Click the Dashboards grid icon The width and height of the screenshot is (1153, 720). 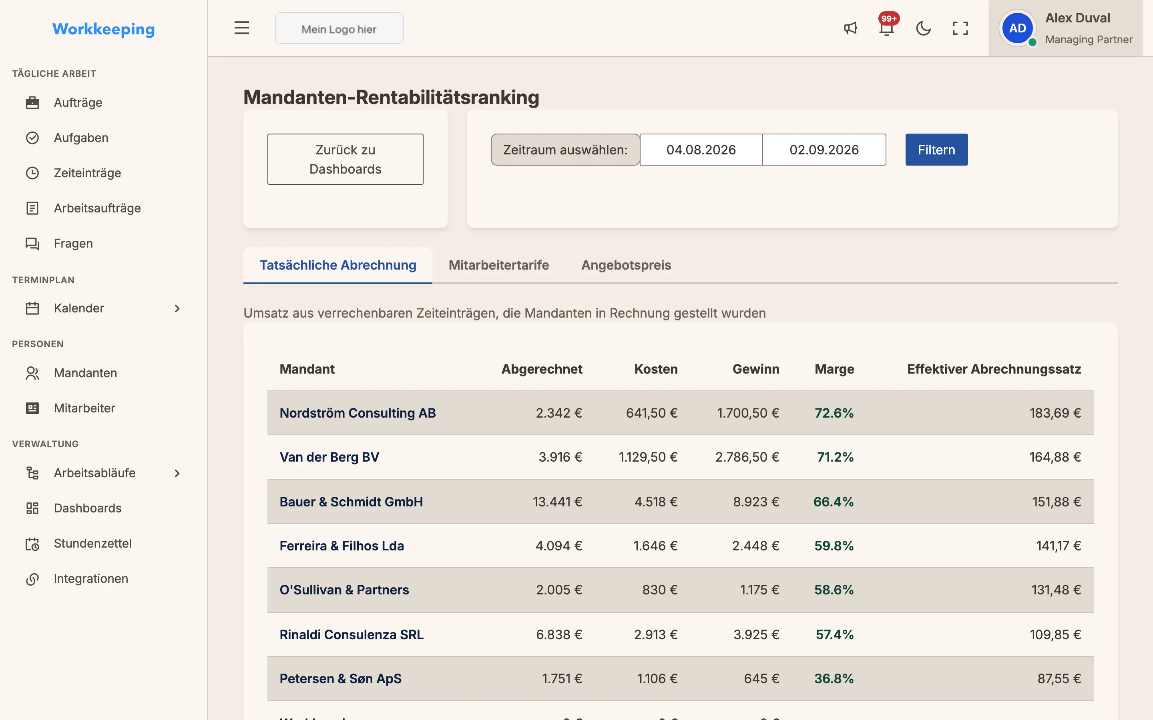[32, 508]
